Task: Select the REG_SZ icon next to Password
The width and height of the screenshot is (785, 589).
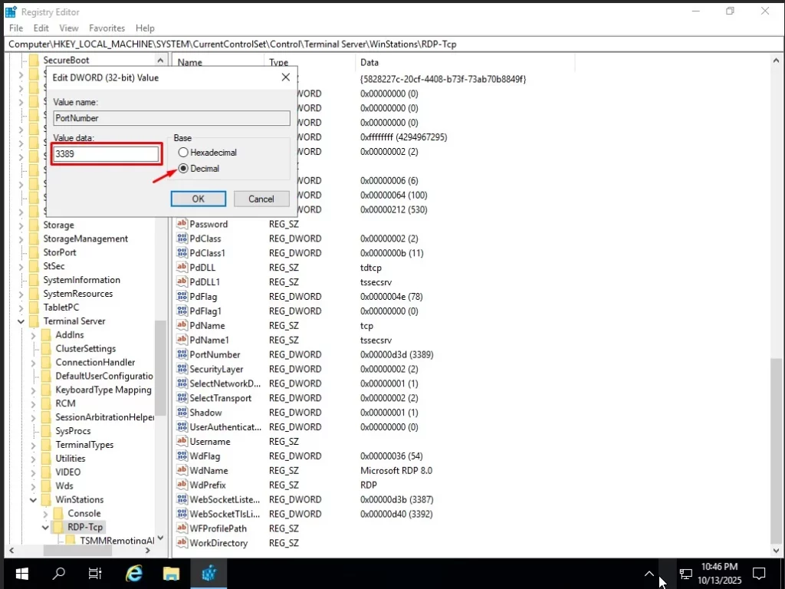Action: click(184, 224)
